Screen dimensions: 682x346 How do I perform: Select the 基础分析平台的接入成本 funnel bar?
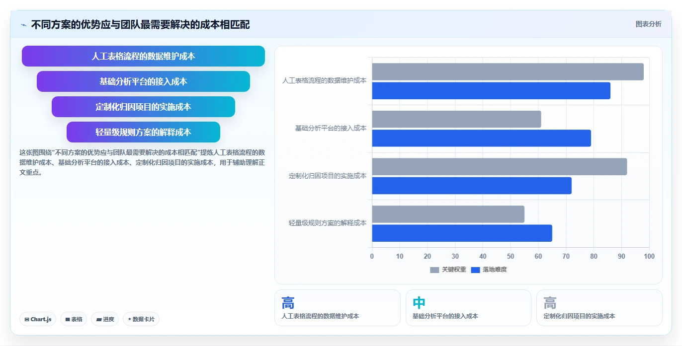coord(143,81)
